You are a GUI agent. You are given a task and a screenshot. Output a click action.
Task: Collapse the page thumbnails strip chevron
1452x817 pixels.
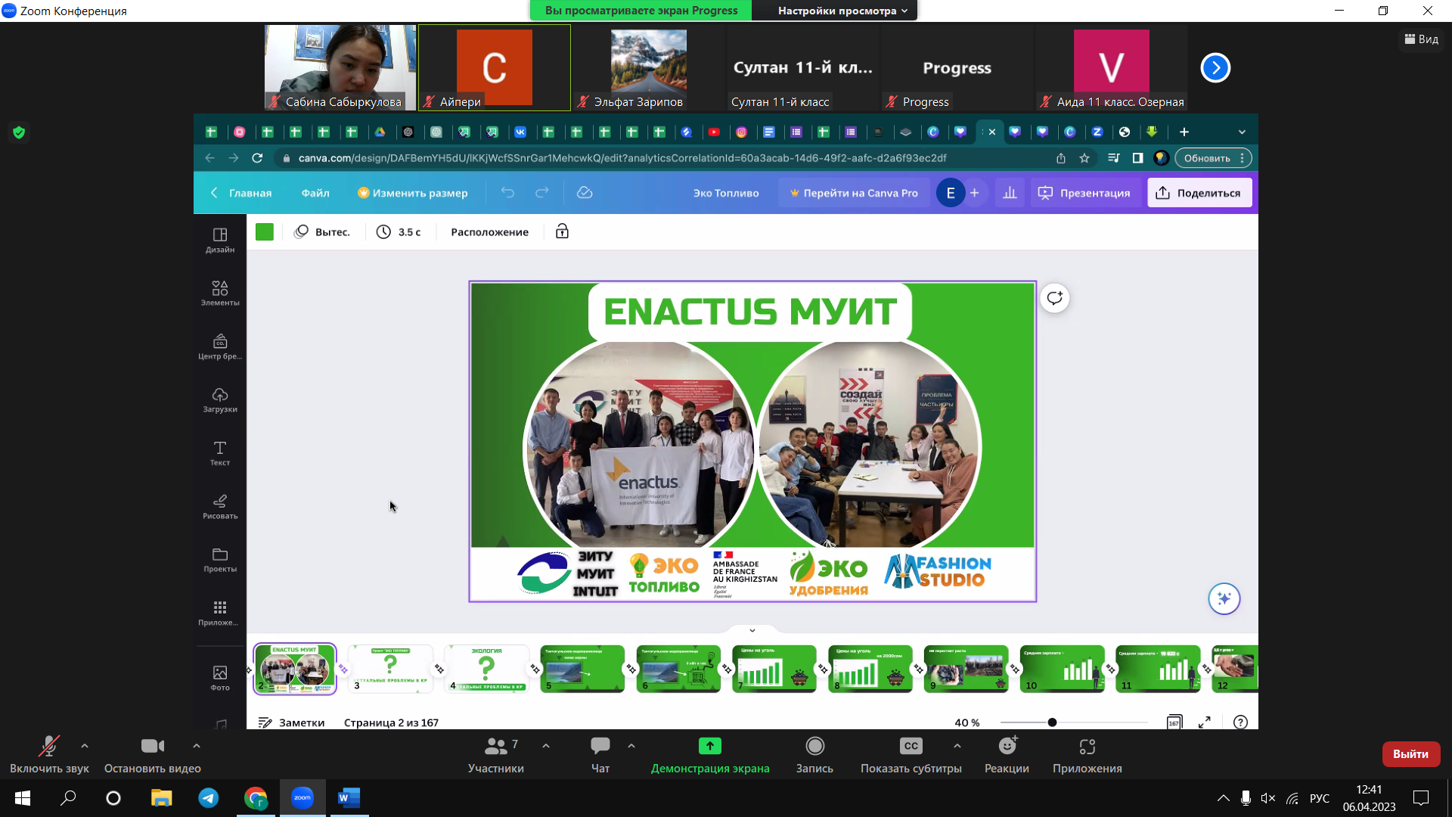752,630
